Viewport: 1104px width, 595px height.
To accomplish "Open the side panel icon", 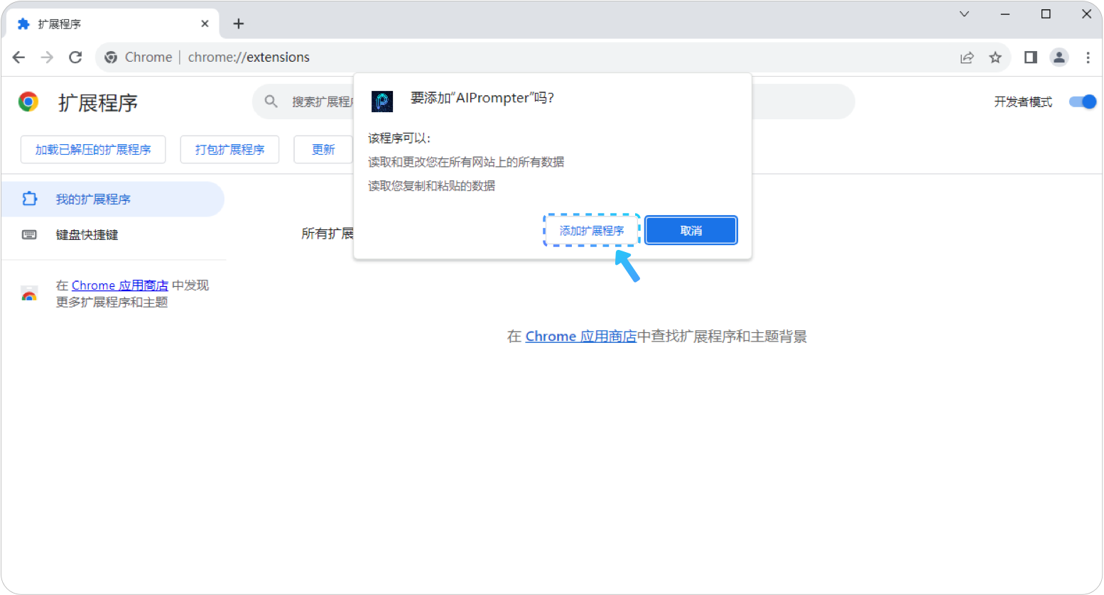I will 1031,58.
